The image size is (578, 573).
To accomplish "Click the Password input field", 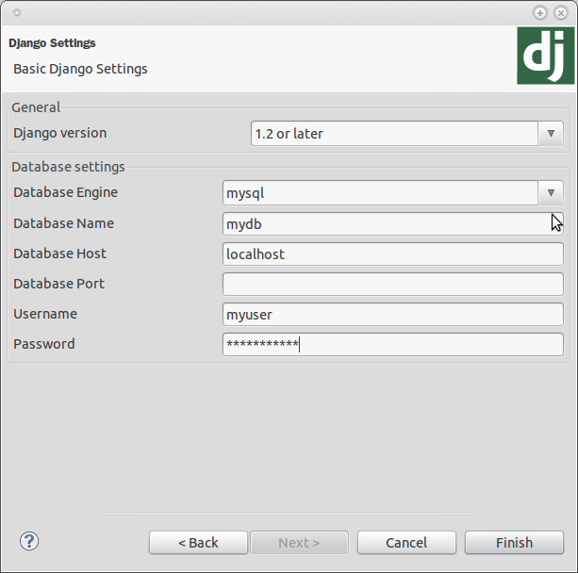I will pyautogui.click(x=393, y=345).
